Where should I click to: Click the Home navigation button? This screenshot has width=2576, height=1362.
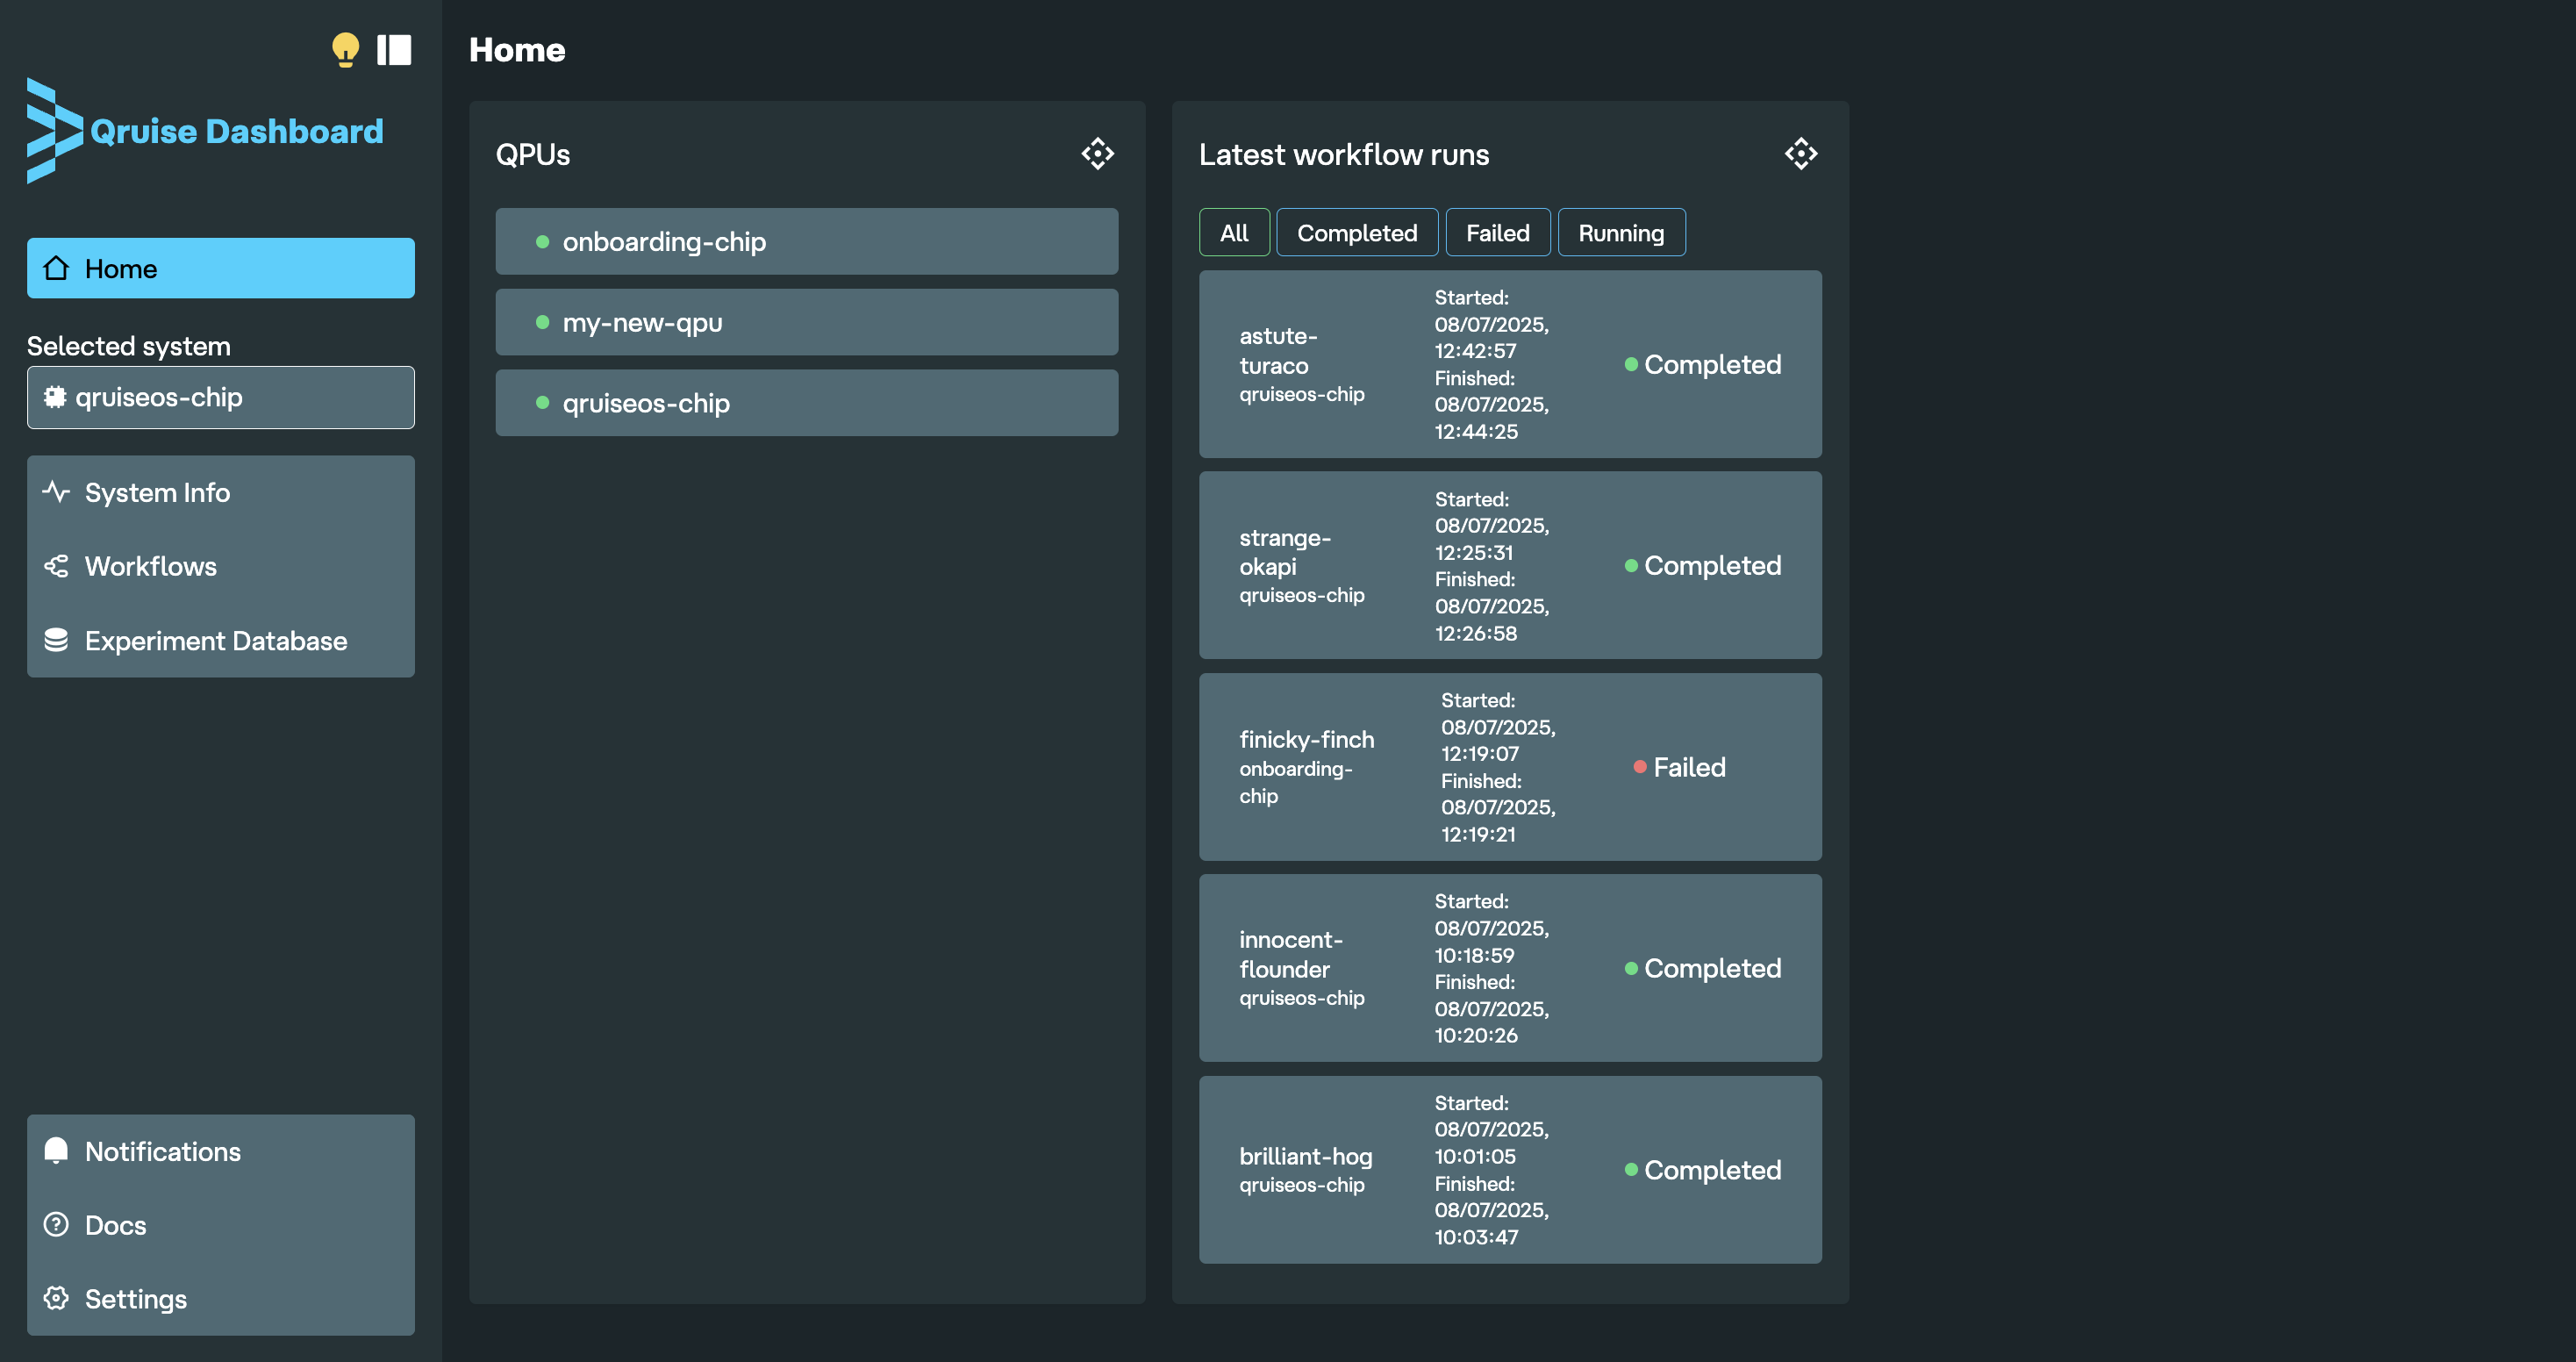(220, 268)
